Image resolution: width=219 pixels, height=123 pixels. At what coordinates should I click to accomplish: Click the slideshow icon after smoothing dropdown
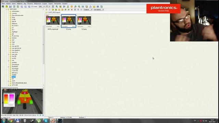pos(53,6)
